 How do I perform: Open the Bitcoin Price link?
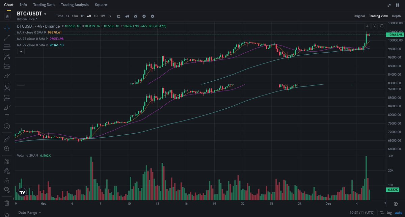[27, 19]
